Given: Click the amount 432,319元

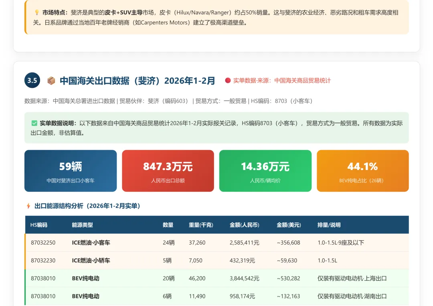Looking at the screenshot, I should (242, 260).
